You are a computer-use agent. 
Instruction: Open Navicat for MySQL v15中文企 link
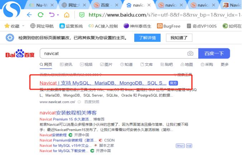click(66, 146)
